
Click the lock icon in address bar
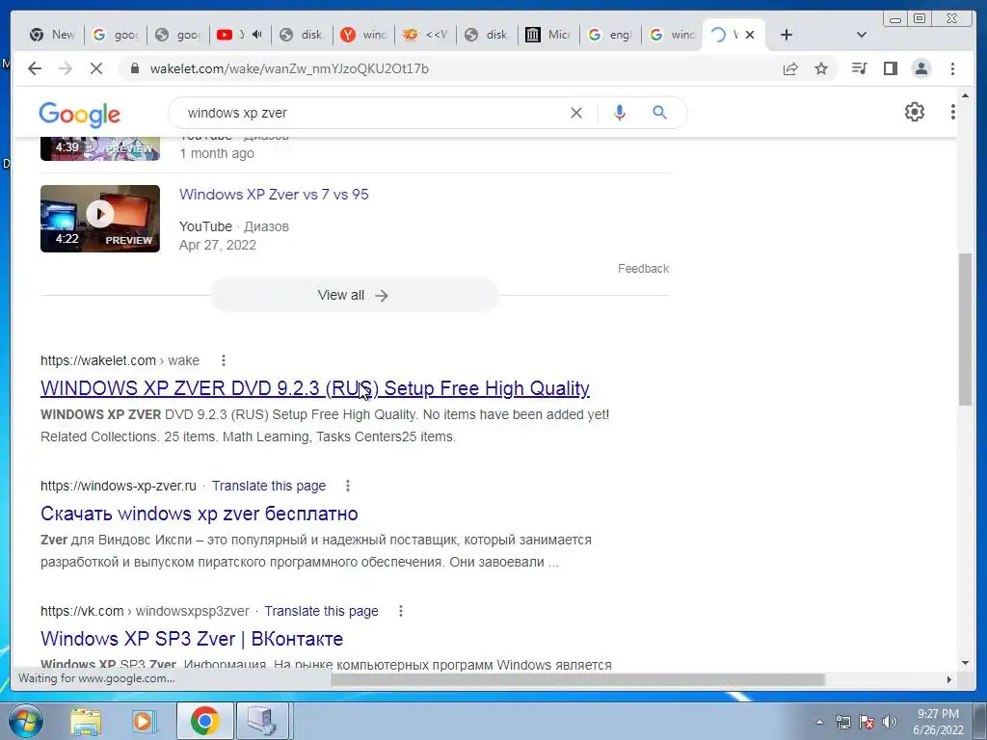pyautogui.click(x=134, y=68)
